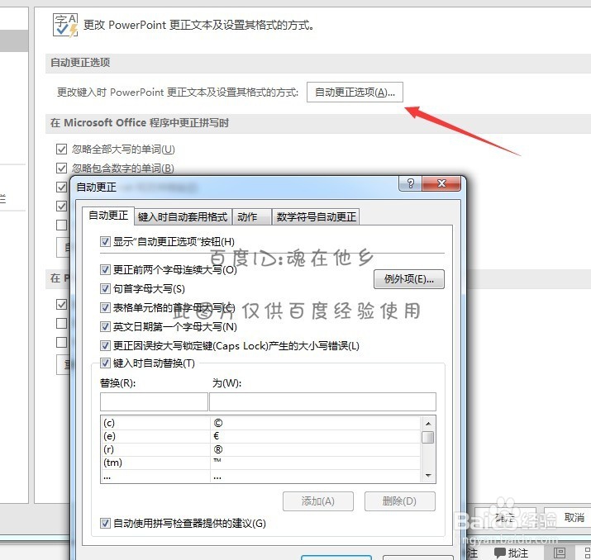The width and height of the screenshot is (591, 560).
Task: Open the 例外项(E)... exceptions button
Action: (x=409, y=279)
